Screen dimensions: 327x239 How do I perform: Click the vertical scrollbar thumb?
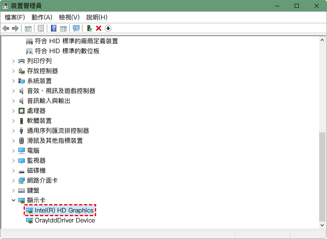tap(322, 177)
